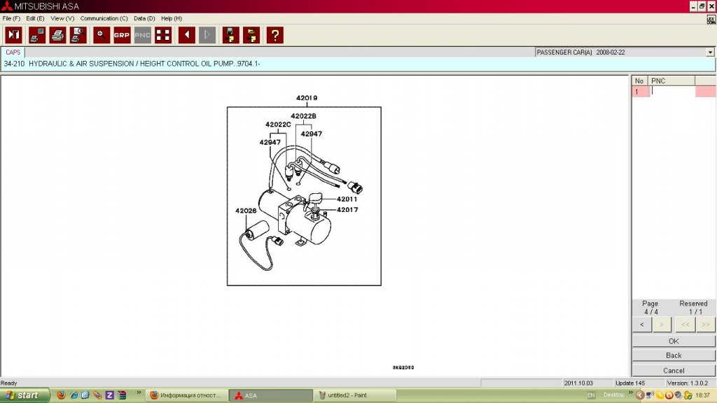Viewport: 717px width, 403px height.
Task: Expand the PASSENGER CAR(A) catalog dropdown
Action: (x=710, y=52)
